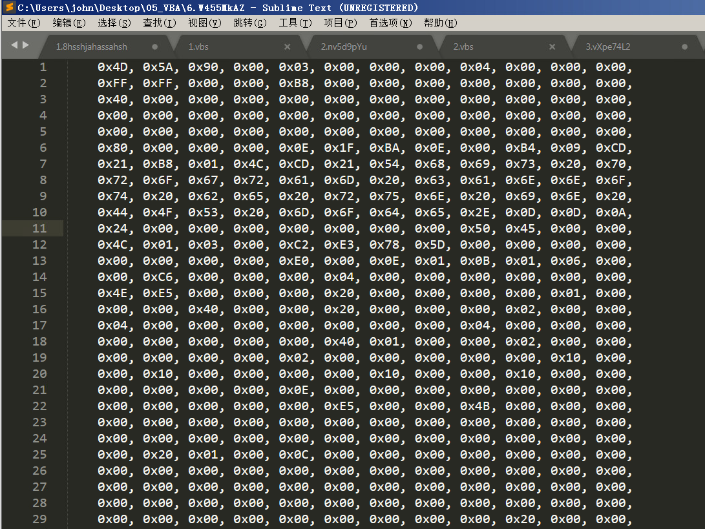Screen dimensions: 705x529
Task: Open the 文件(F) menu
Action: [23, 23]
